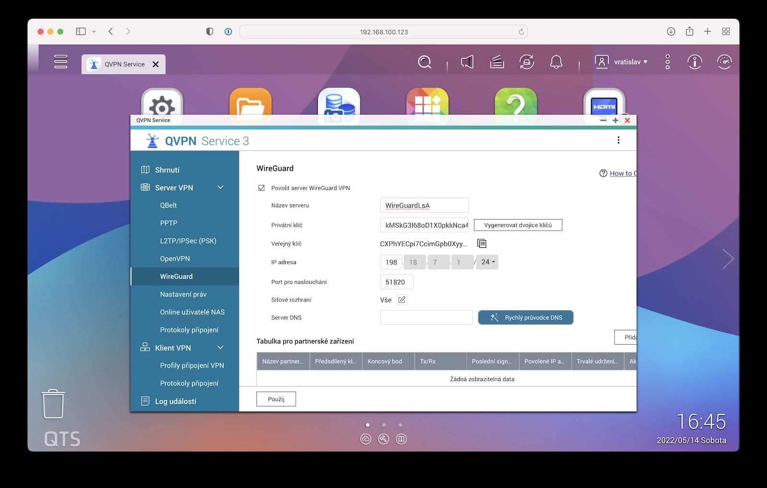Screen dimensions: 767x488
Task: Click the Safari back button
Action: tap(111, 32)
